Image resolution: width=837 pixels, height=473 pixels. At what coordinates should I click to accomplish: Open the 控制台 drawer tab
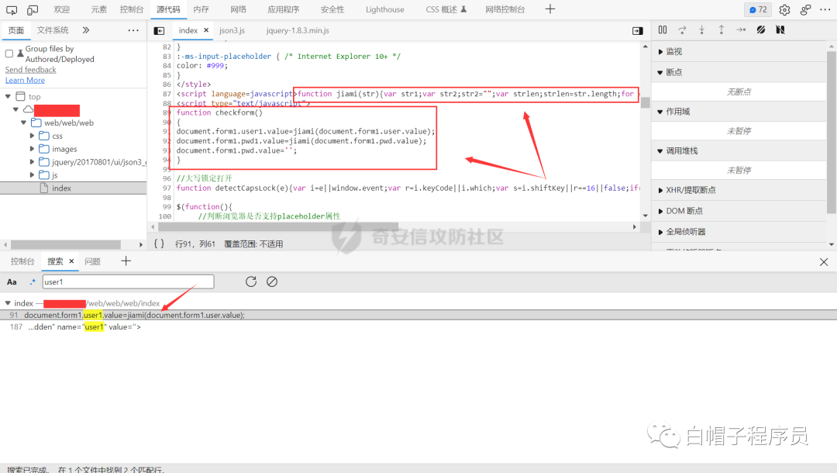[22, 261]
